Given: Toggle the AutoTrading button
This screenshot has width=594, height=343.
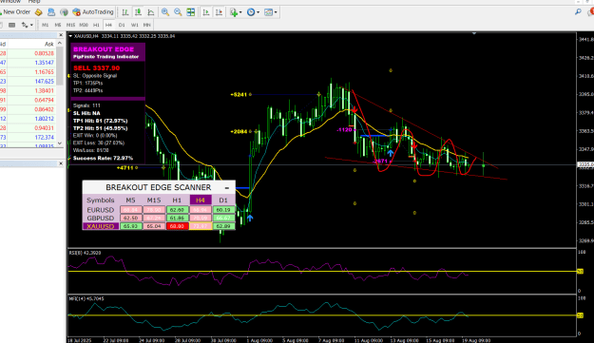Looking at the screenshot, I should point(93,12).
